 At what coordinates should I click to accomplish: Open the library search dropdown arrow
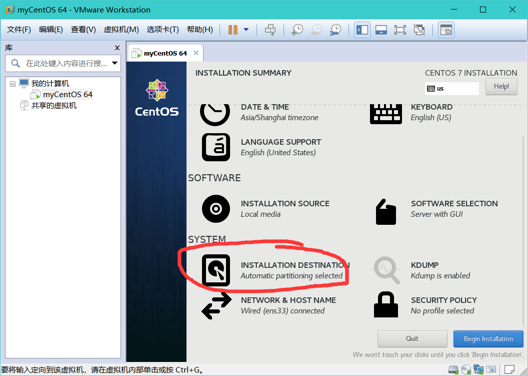click(115, 63)
